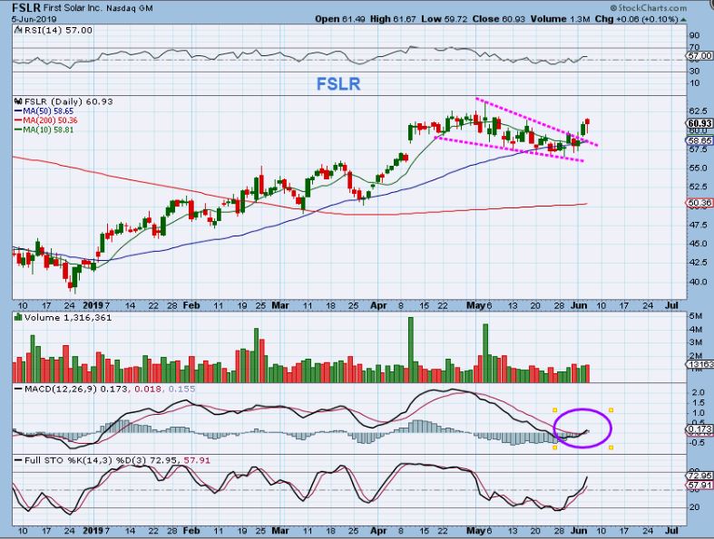
Task: Click the Open 61.49 value
Action: [x=340, y=19]
